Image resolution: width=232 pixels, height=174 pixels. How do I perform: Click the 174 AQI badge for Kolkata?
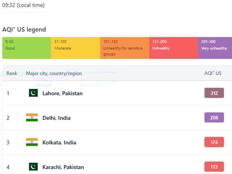coord(214,142)
